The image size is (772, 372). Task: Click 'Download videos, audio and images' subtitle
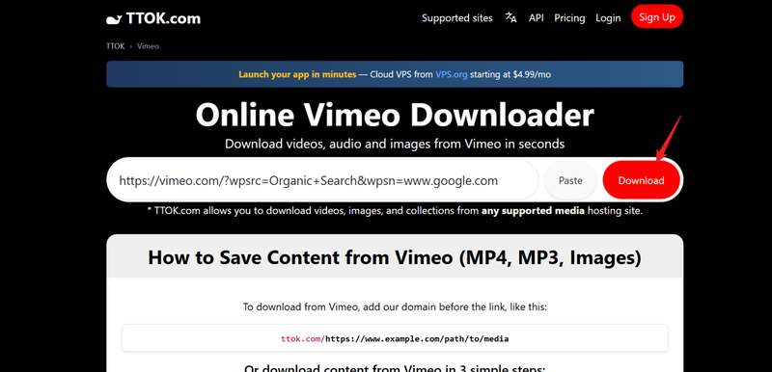pos(395,144)
